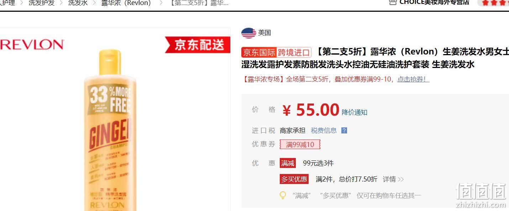Open 洗发护发 breadcrumb category
The height and width of the screenshot is (211, 509).
pyautogui.click(x=42, y=3)
